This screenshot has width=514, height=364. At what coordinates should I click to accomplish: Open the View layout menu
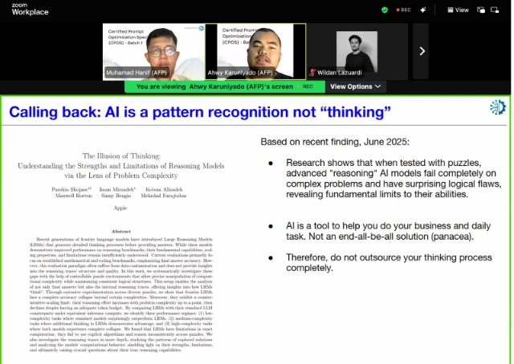tap(458, 10)
